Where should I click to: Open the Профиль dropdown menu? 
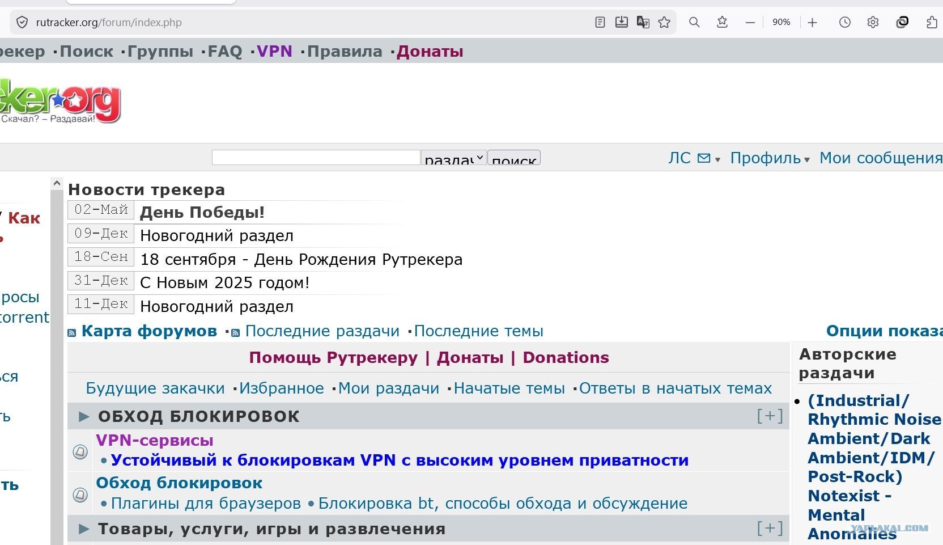coord(770,158)
